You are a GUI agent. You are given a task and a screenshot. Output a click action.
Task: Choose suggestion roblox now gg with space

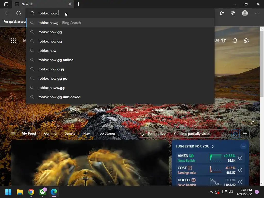click(x=120, y=41)
